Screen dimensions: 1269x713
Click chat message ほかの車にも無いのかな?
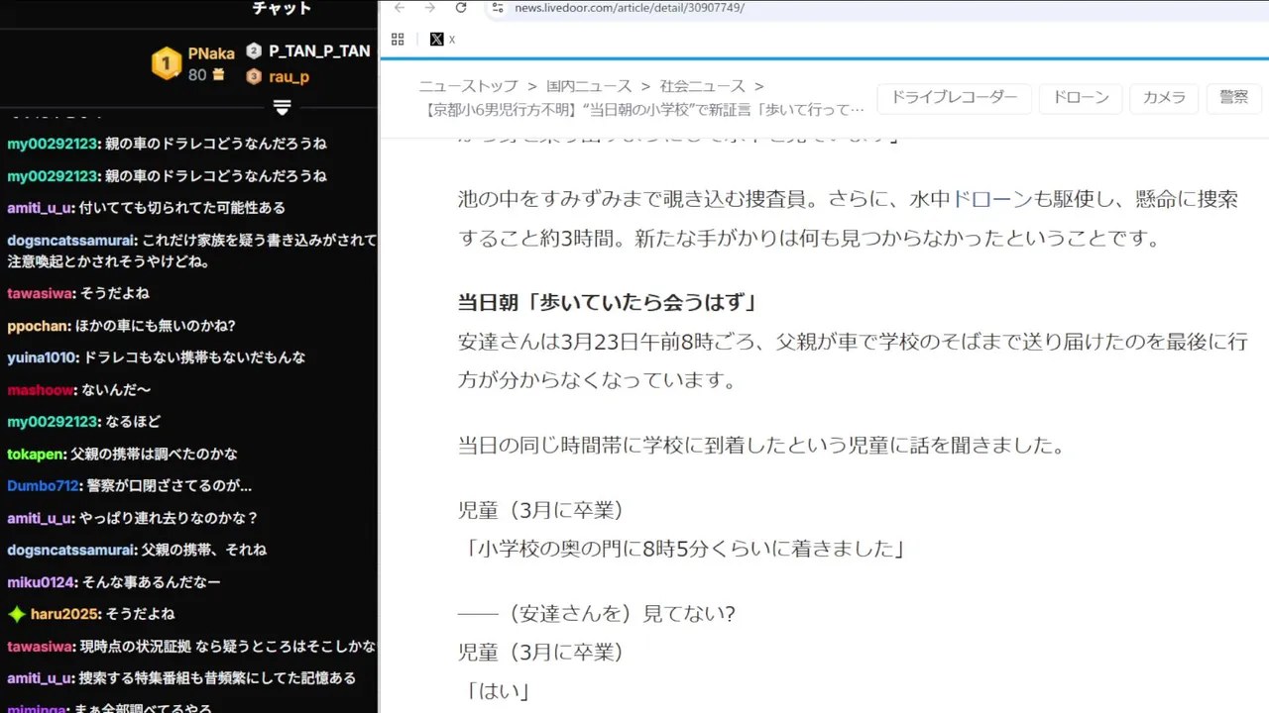[x=156, y=326]
